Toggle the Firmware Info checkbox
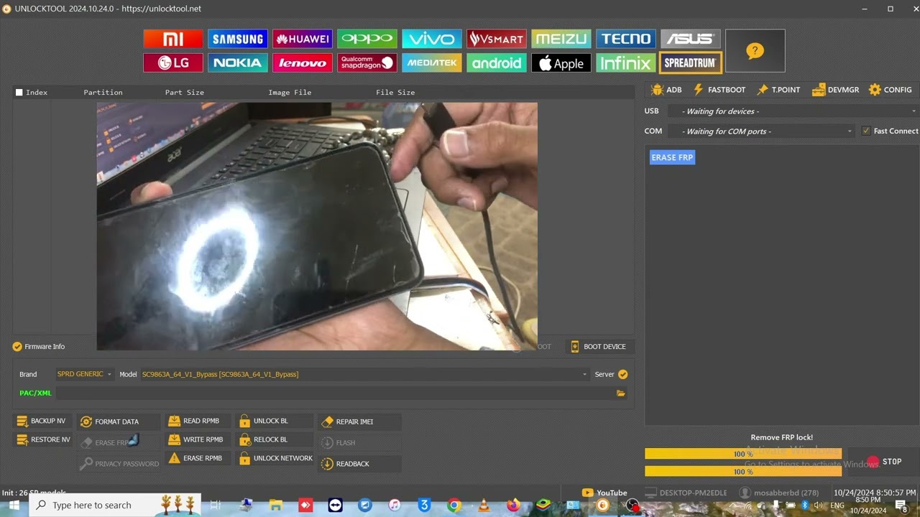The height and width of the screenshot is (517, 920). point(17,347)
